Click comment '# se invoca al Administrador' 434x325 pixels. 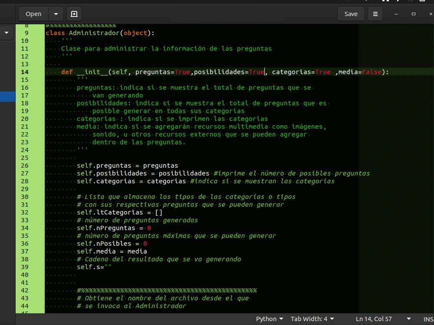coord(132,306)
